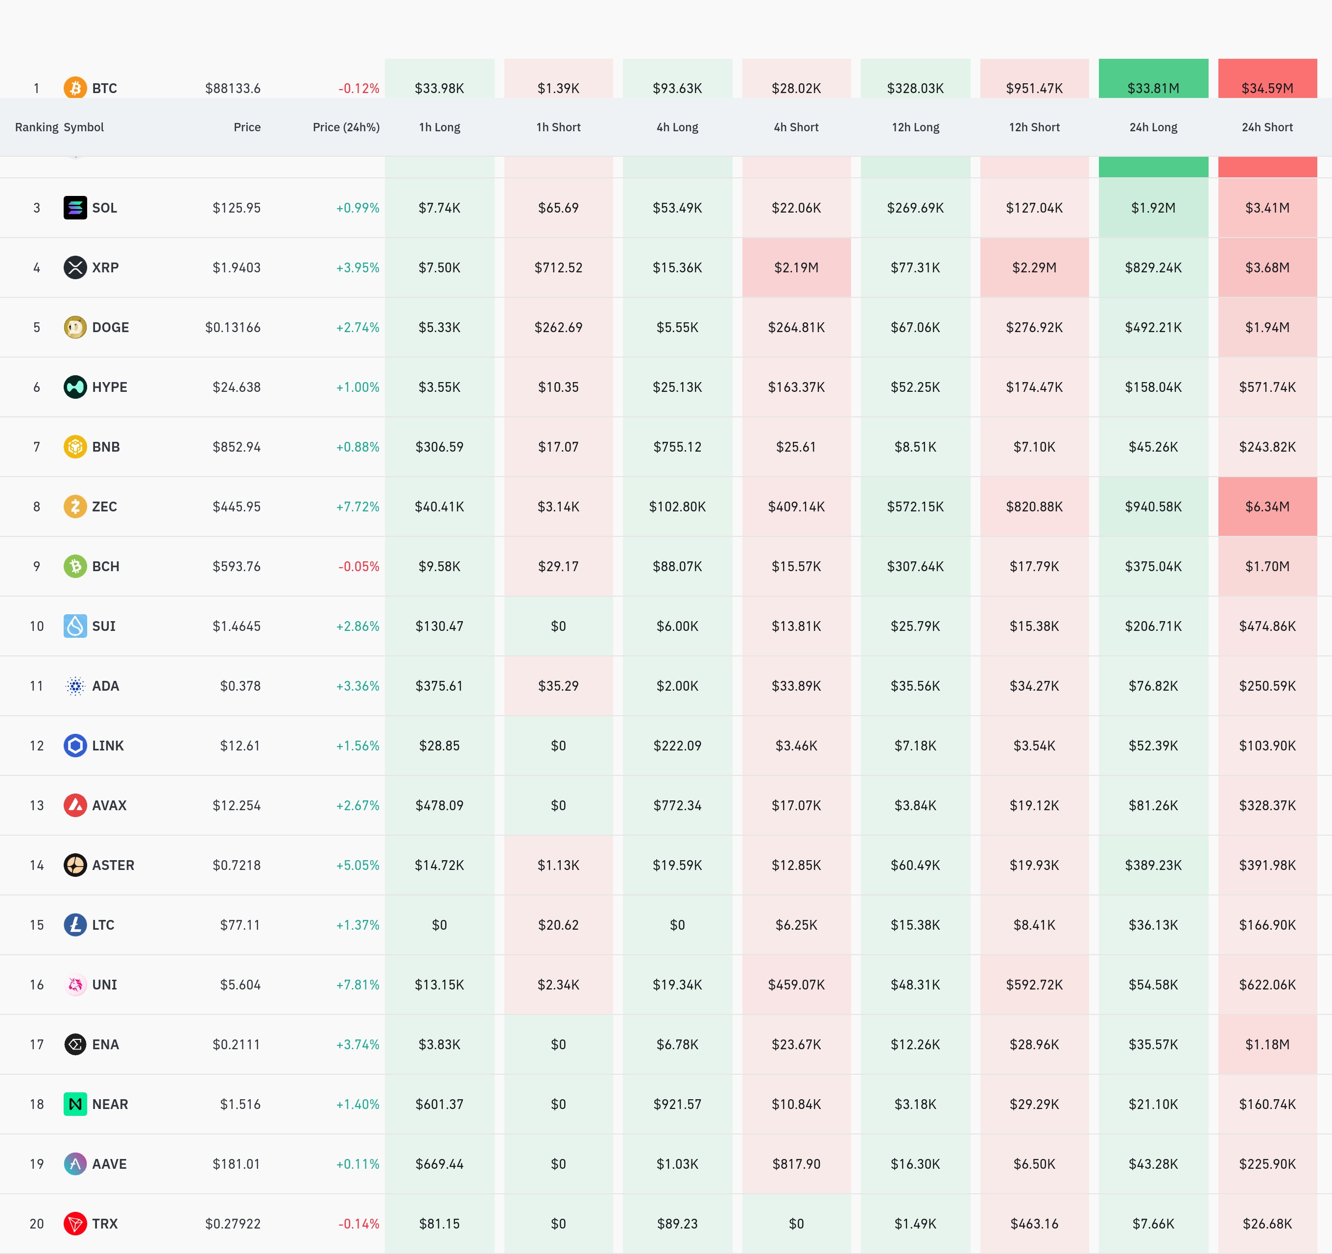Open the ASTER symbol link
Viewport: 1332px width, 1254px height.
(x=113, y=865)
